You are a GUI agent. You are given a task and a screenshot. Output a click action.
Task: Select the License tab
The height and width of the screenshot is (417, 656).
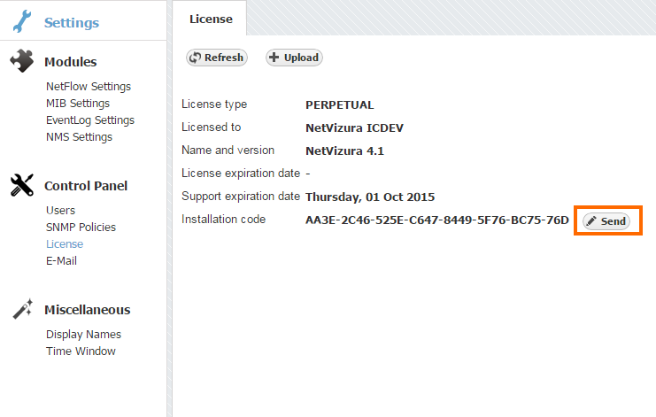coord(211,19)
